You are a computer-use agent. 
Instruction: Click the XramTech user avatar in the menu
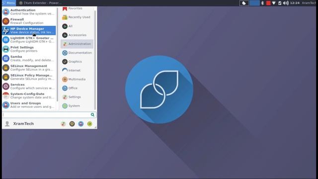tap(7, 124)
